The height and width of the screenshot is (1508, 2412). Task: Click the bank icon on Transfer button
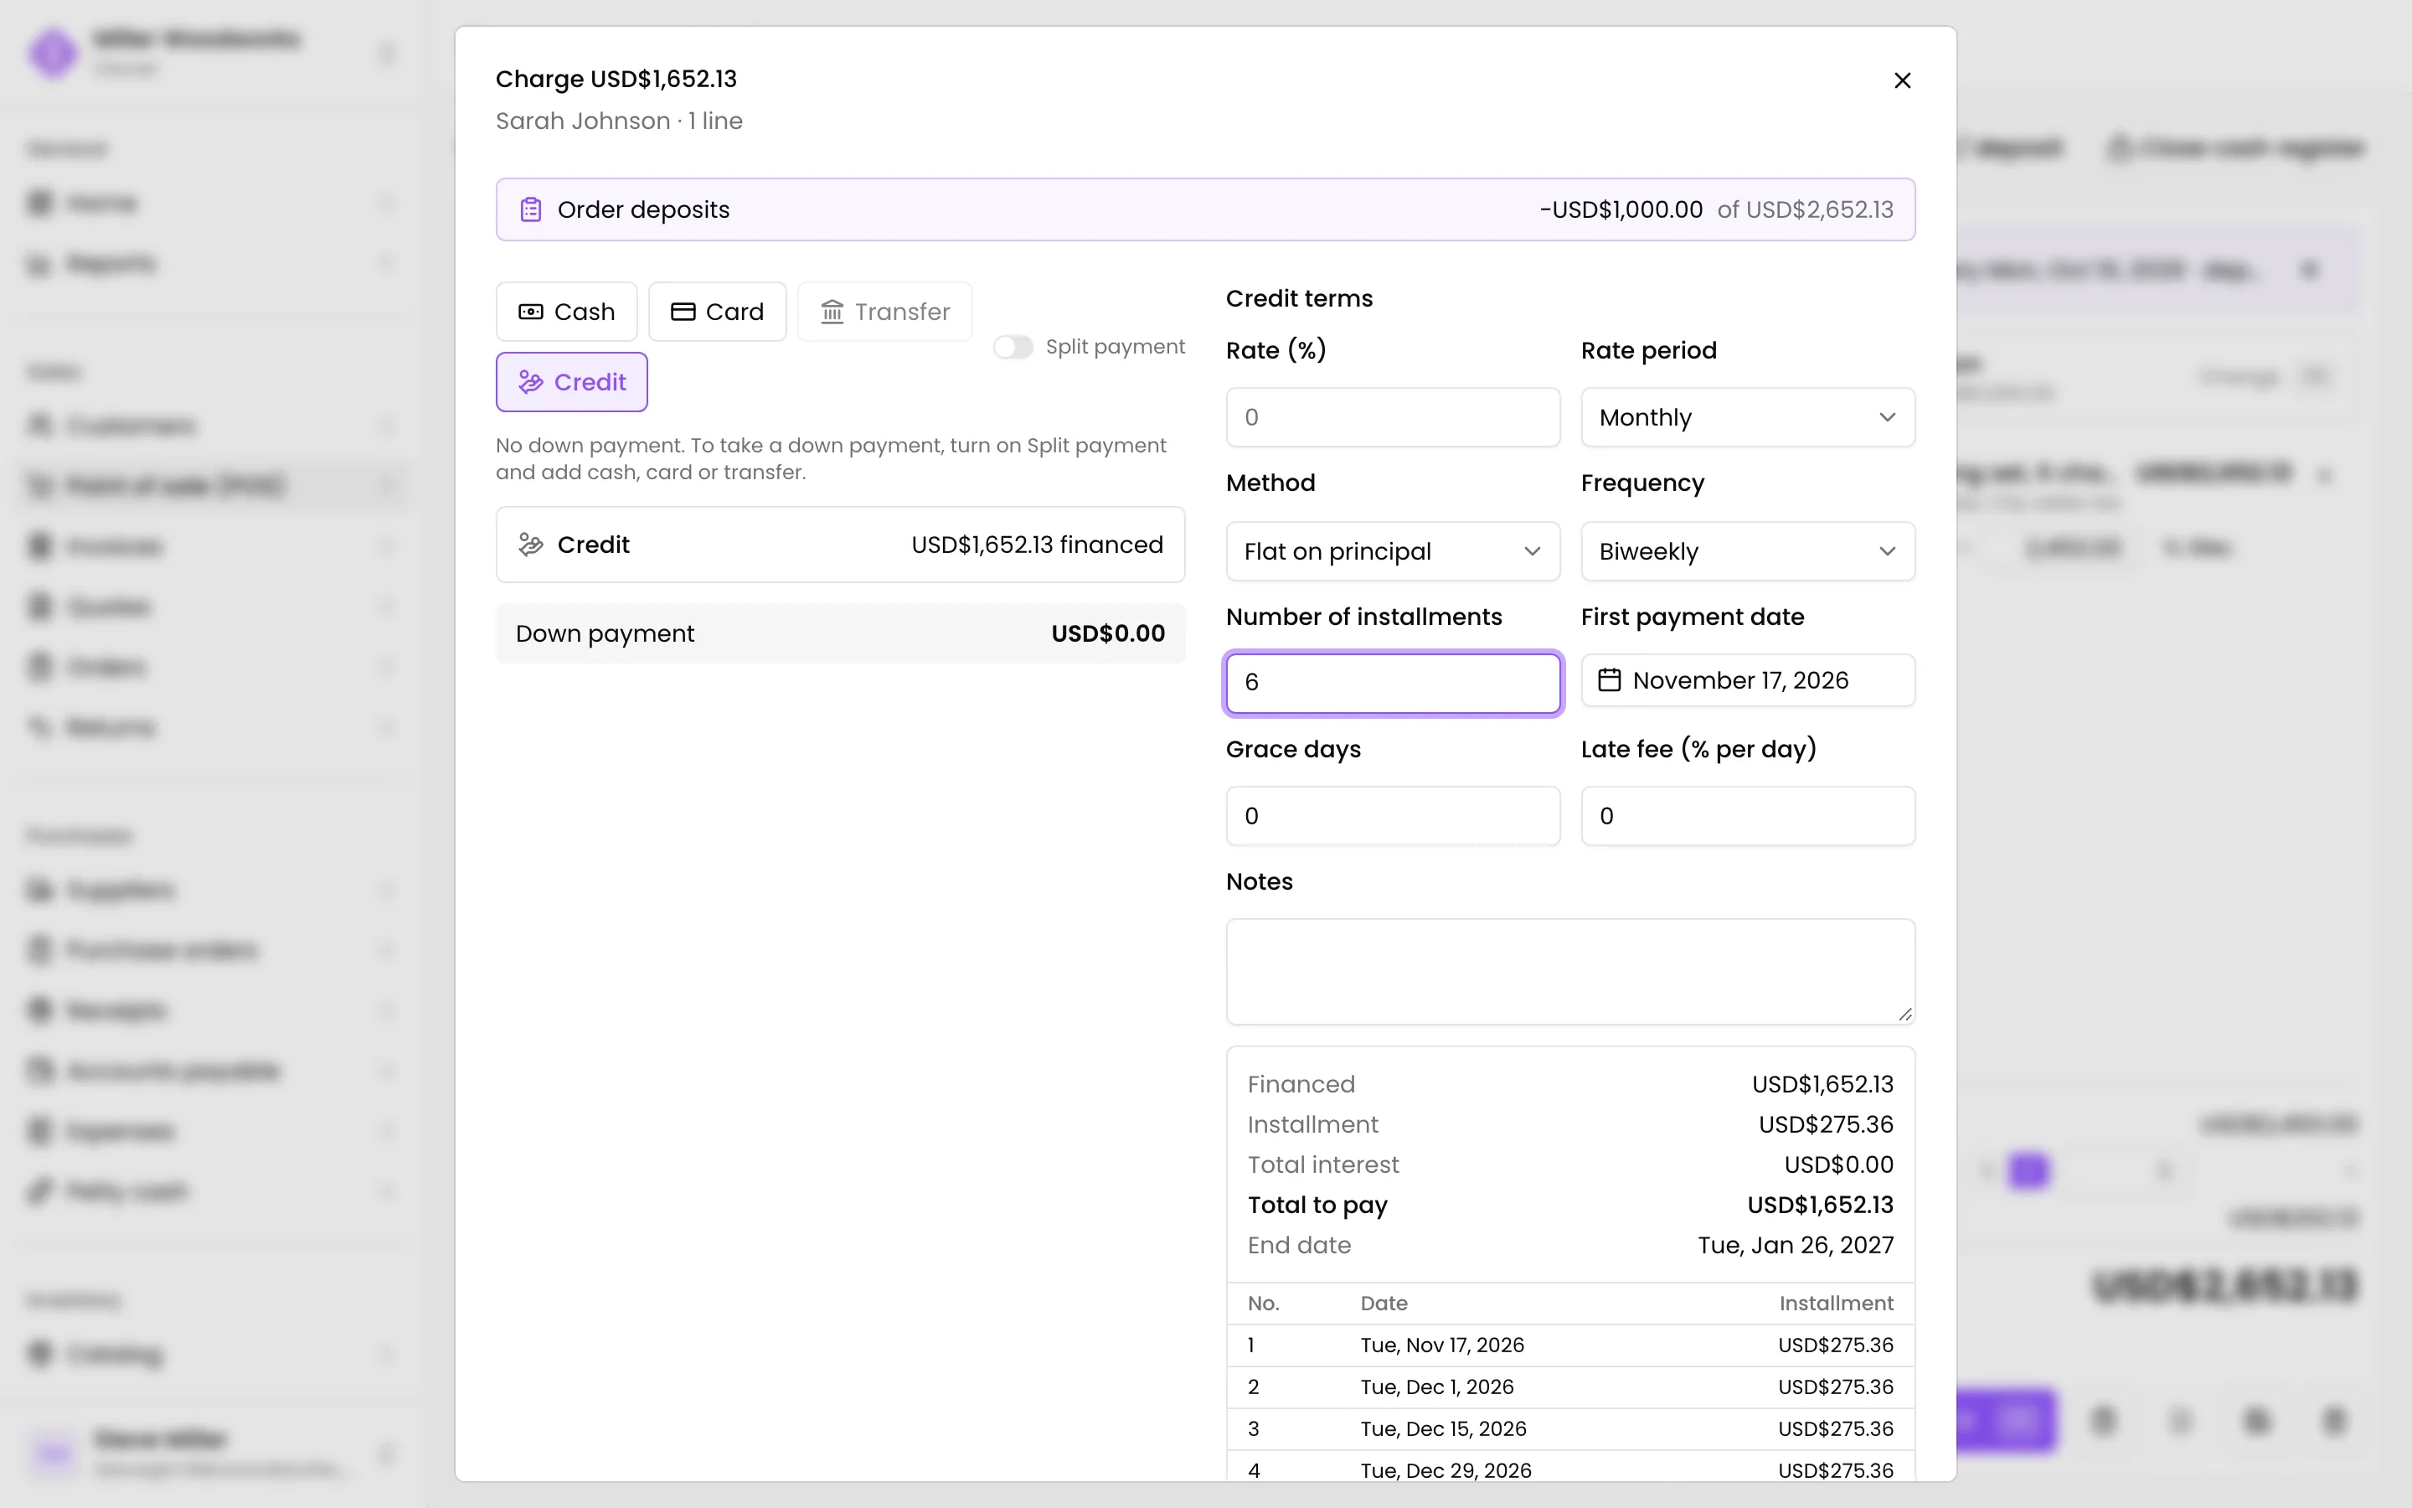[x=832, y=312]
